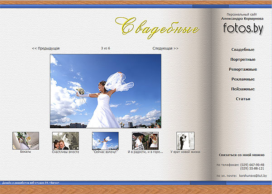
Task: Go to Следующая >> photo
Action: point(165,48)
